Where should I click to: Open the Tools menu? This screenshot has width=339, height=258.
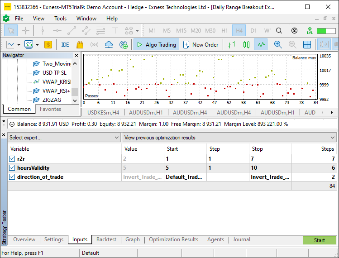(x=60, y=19)
